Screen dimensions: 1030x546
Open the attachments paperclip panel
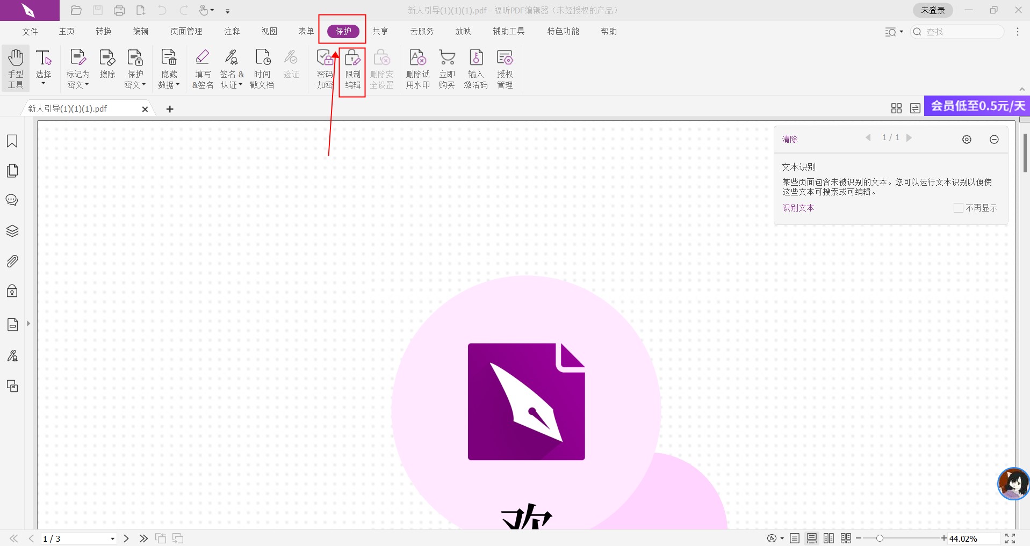point(12,261)
